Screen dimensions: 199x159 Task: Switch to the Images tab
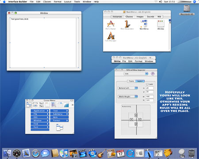coord(140,17)
